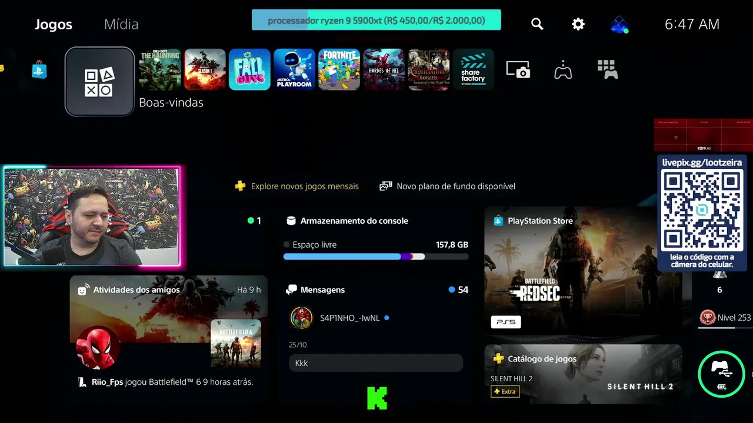Open the Catálogo de jogos card
The width and height of the screenshot is (753, 423).
point(583,374)
